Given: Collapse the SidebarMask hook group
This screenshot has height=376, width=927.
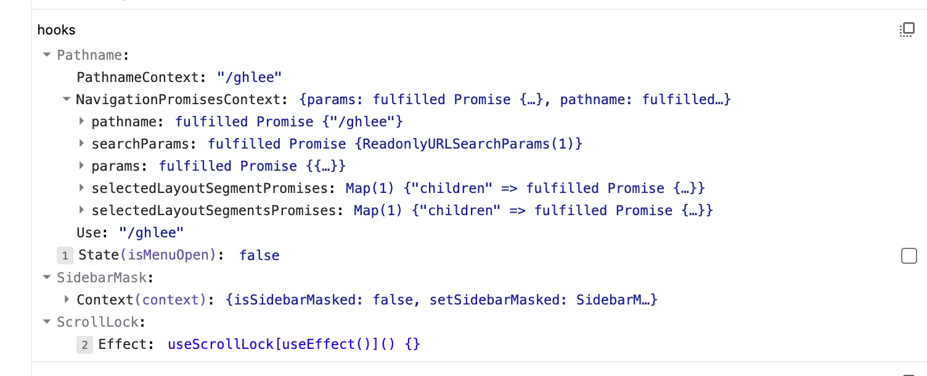Looking at the screenshot, I should (x=46, y=277).
